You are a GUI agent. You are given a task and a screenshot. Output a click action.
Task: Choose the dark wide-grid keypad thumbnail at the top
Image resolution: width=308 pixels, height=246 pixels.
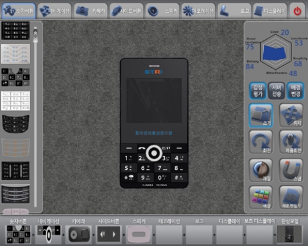[x=15, y=31]
